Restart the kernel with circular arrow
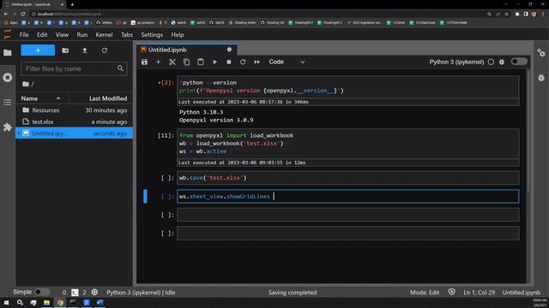Screen dimensions: 549x308 point(243,62)
